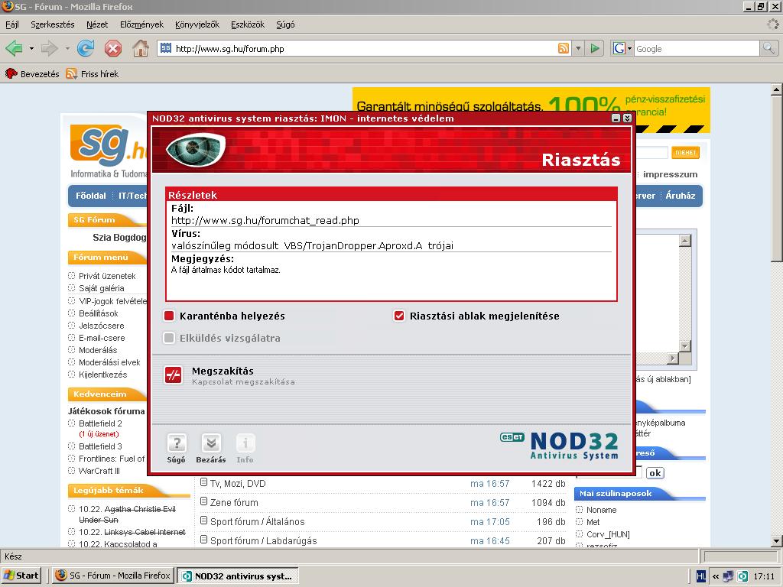Click into the Google search field
This screenshot has height=587, width=783.
(694, 49)
